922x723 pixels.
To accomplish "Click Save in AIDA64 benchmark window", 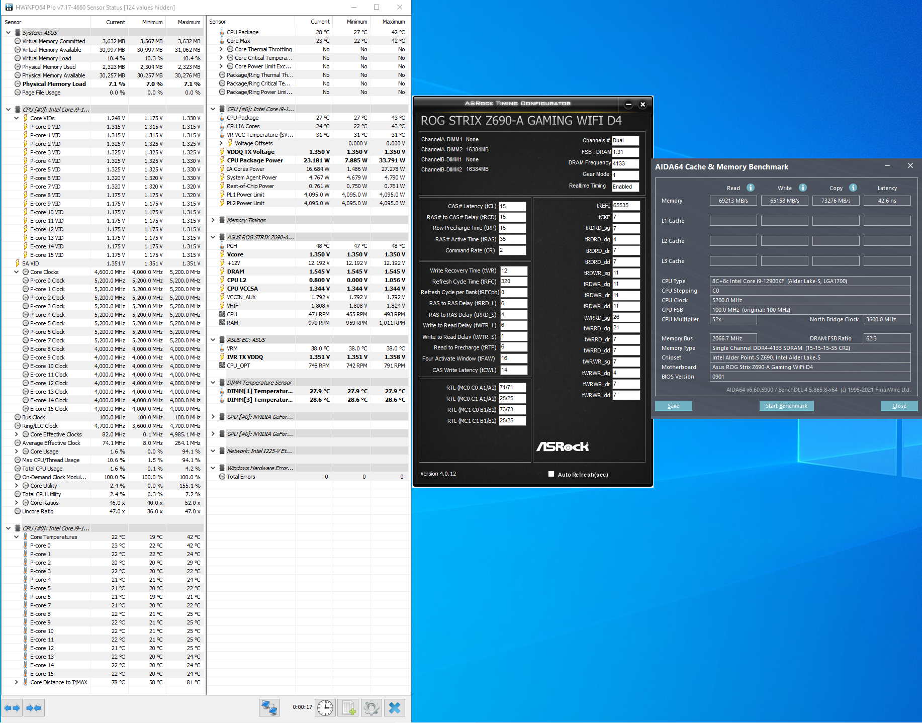I will pos(673,406).
